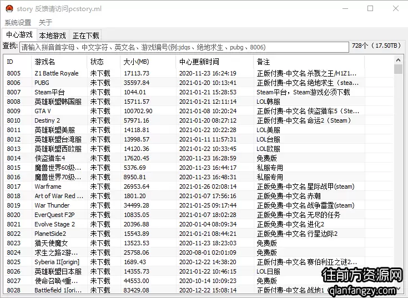The image size is (408, 298).
Task: Select the Evolve Stage 2 row
Action: click(x=199, y=224)
